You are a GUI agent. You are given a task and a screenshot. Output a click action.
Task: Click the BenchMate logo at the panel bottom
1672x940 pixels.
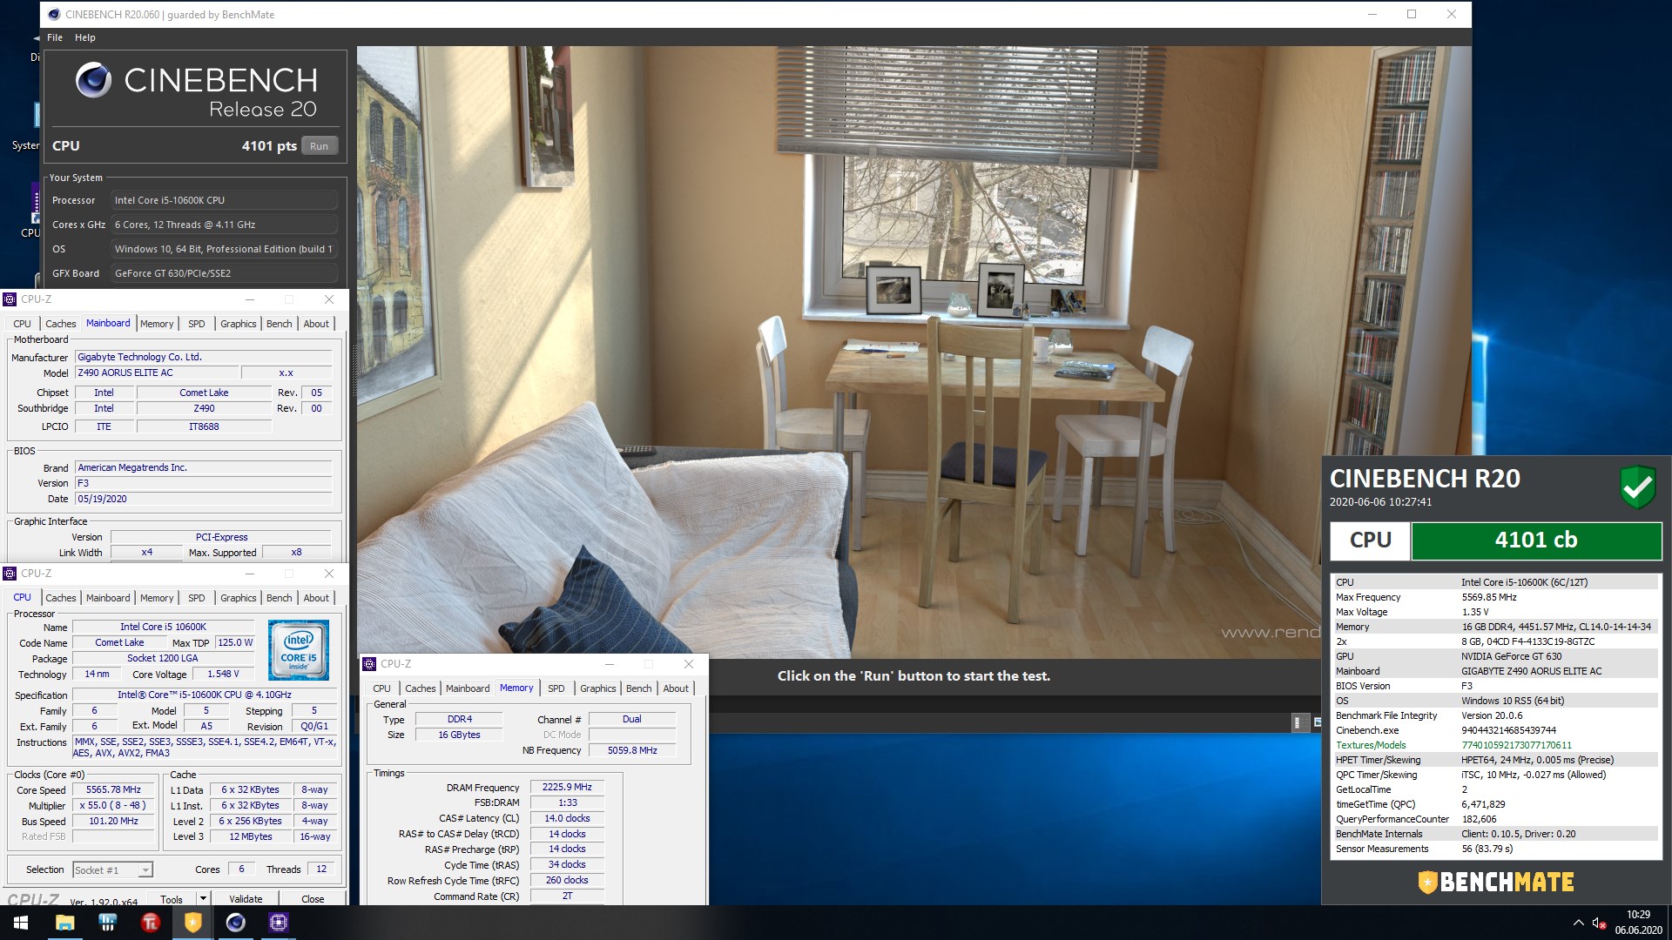1495,882
